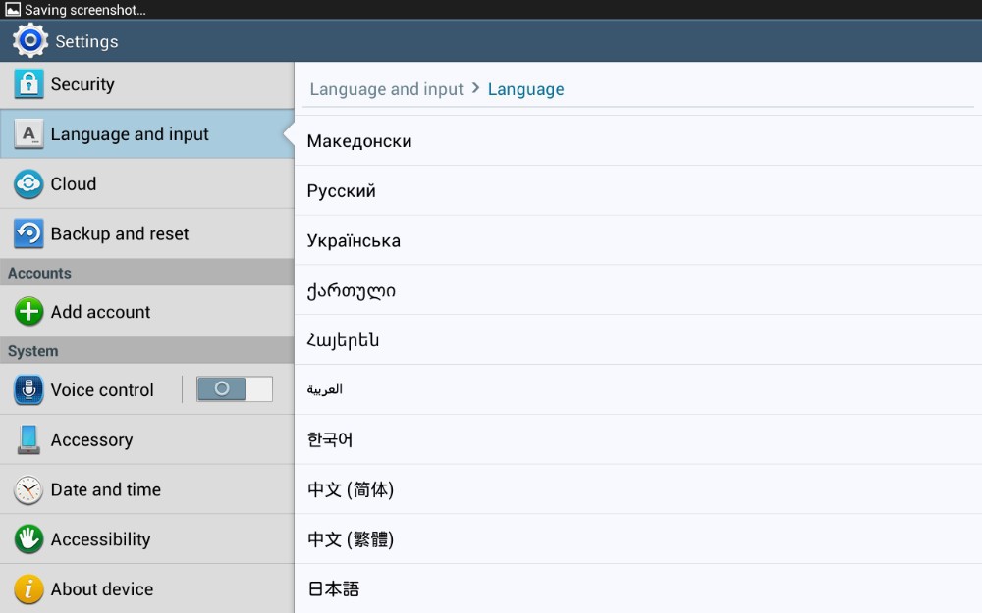The width and height of the screenshot is (982, 613).
Task: Tap the Security padlock icon
Action: (x=28, y=84)
